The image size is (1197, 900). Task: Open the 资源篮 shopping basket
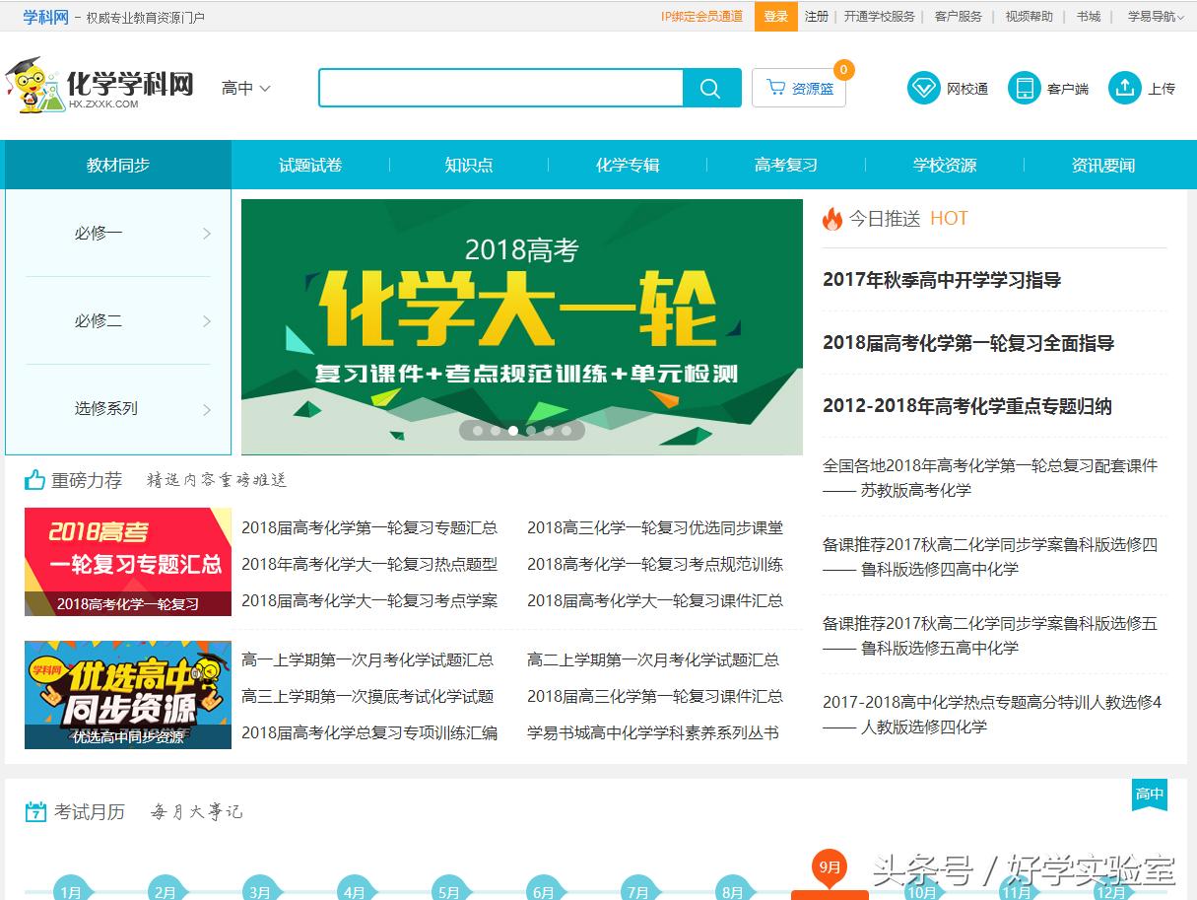click(798, 88)
